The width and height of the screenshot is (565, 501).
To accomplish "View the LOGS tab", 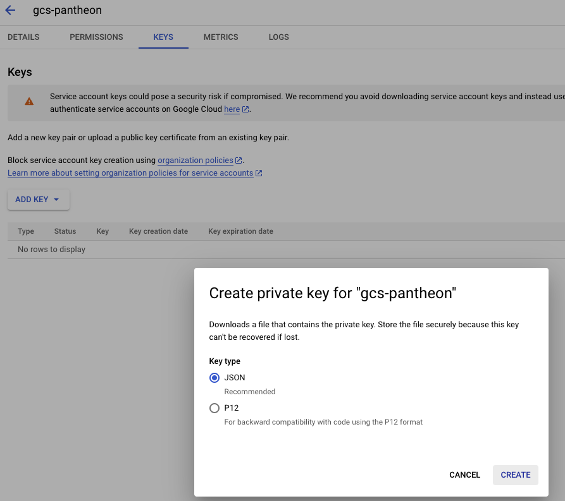I will tap(278, 37).
